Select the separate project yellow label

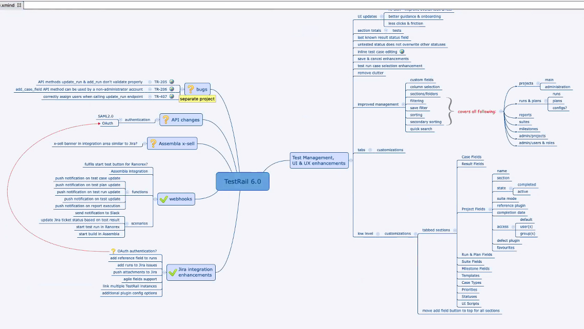[x=197, y=99]
